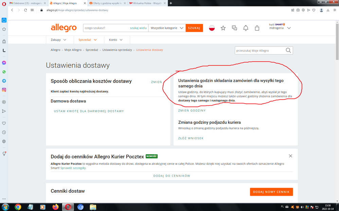
Task: Switch to the Wirtualna Polska tab
Action: coord(147,3)
